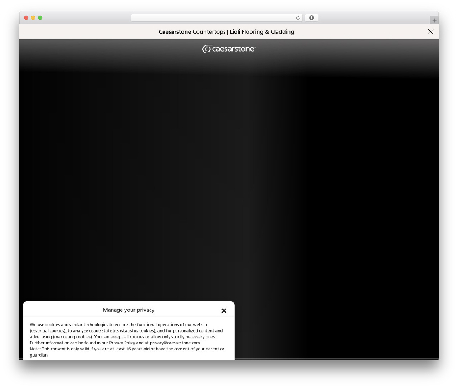The width and height of the screenshot is (458, 388).
Task: Select the separator between Countertops and Lioli
Action: click(x=228, y=32)
